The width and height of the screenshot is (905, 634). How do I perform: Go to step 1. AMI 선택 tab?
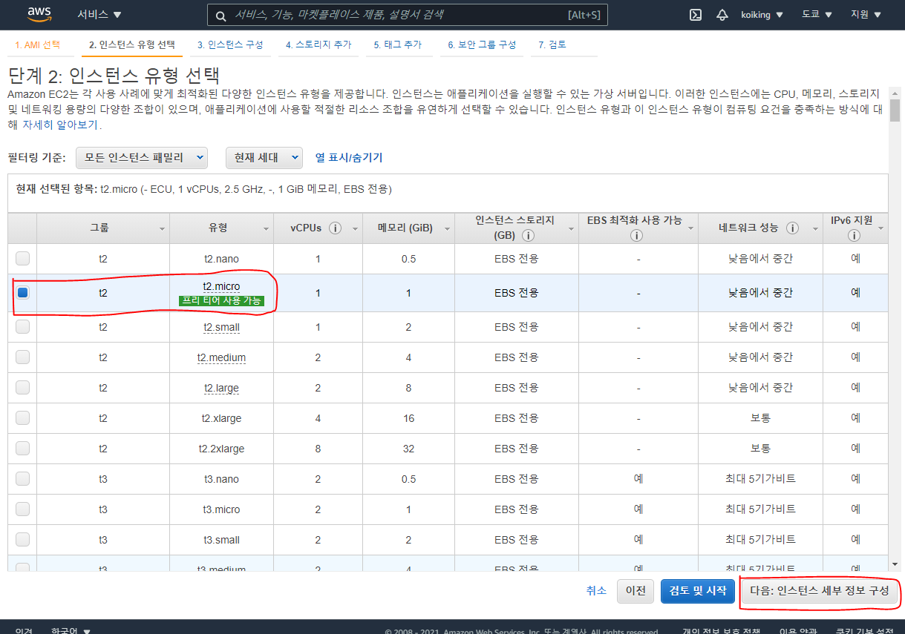point(38,44)
